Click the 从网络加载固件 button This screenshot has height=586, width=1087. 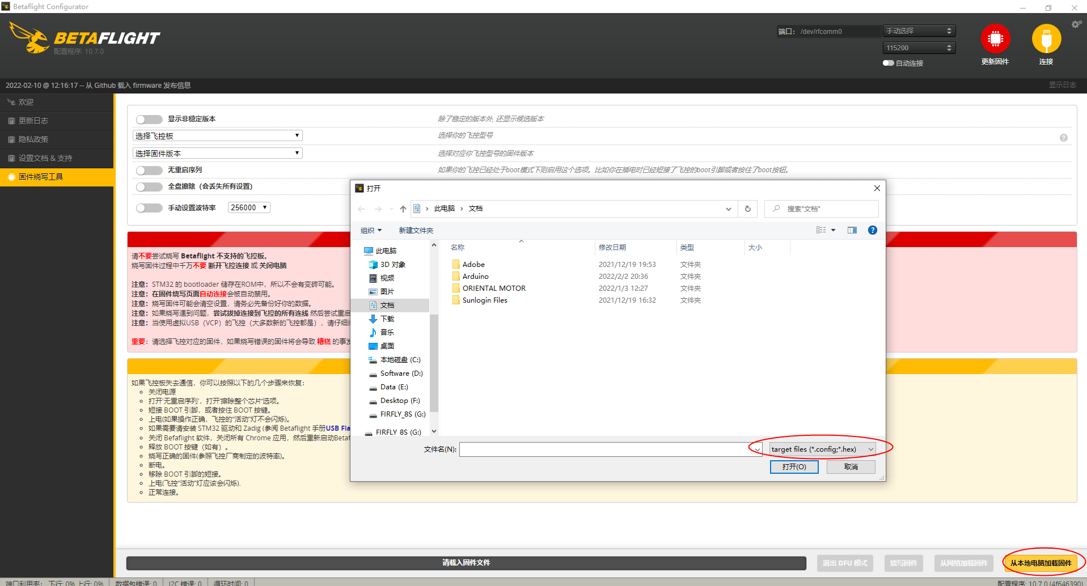[x=963, y=563]
